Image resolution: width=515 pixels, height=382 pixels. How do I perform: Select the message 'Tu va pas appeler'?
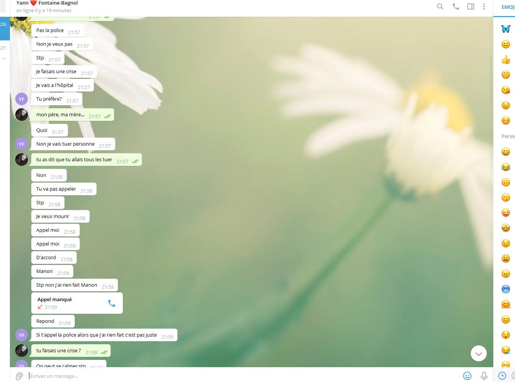click(64, 189)
